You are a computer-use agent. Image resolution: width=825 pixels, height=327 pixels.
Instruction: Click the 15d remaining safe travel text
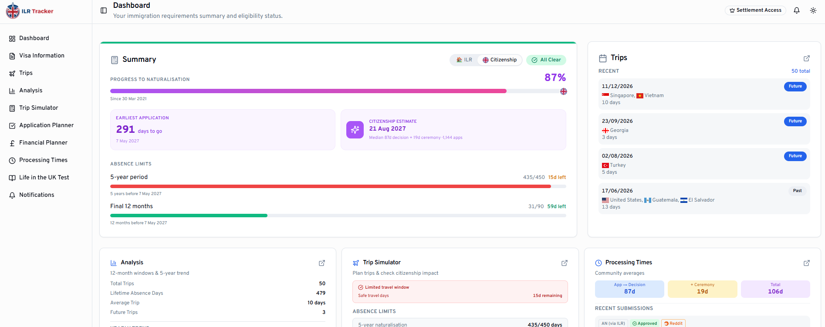click(x=548, y=296)
